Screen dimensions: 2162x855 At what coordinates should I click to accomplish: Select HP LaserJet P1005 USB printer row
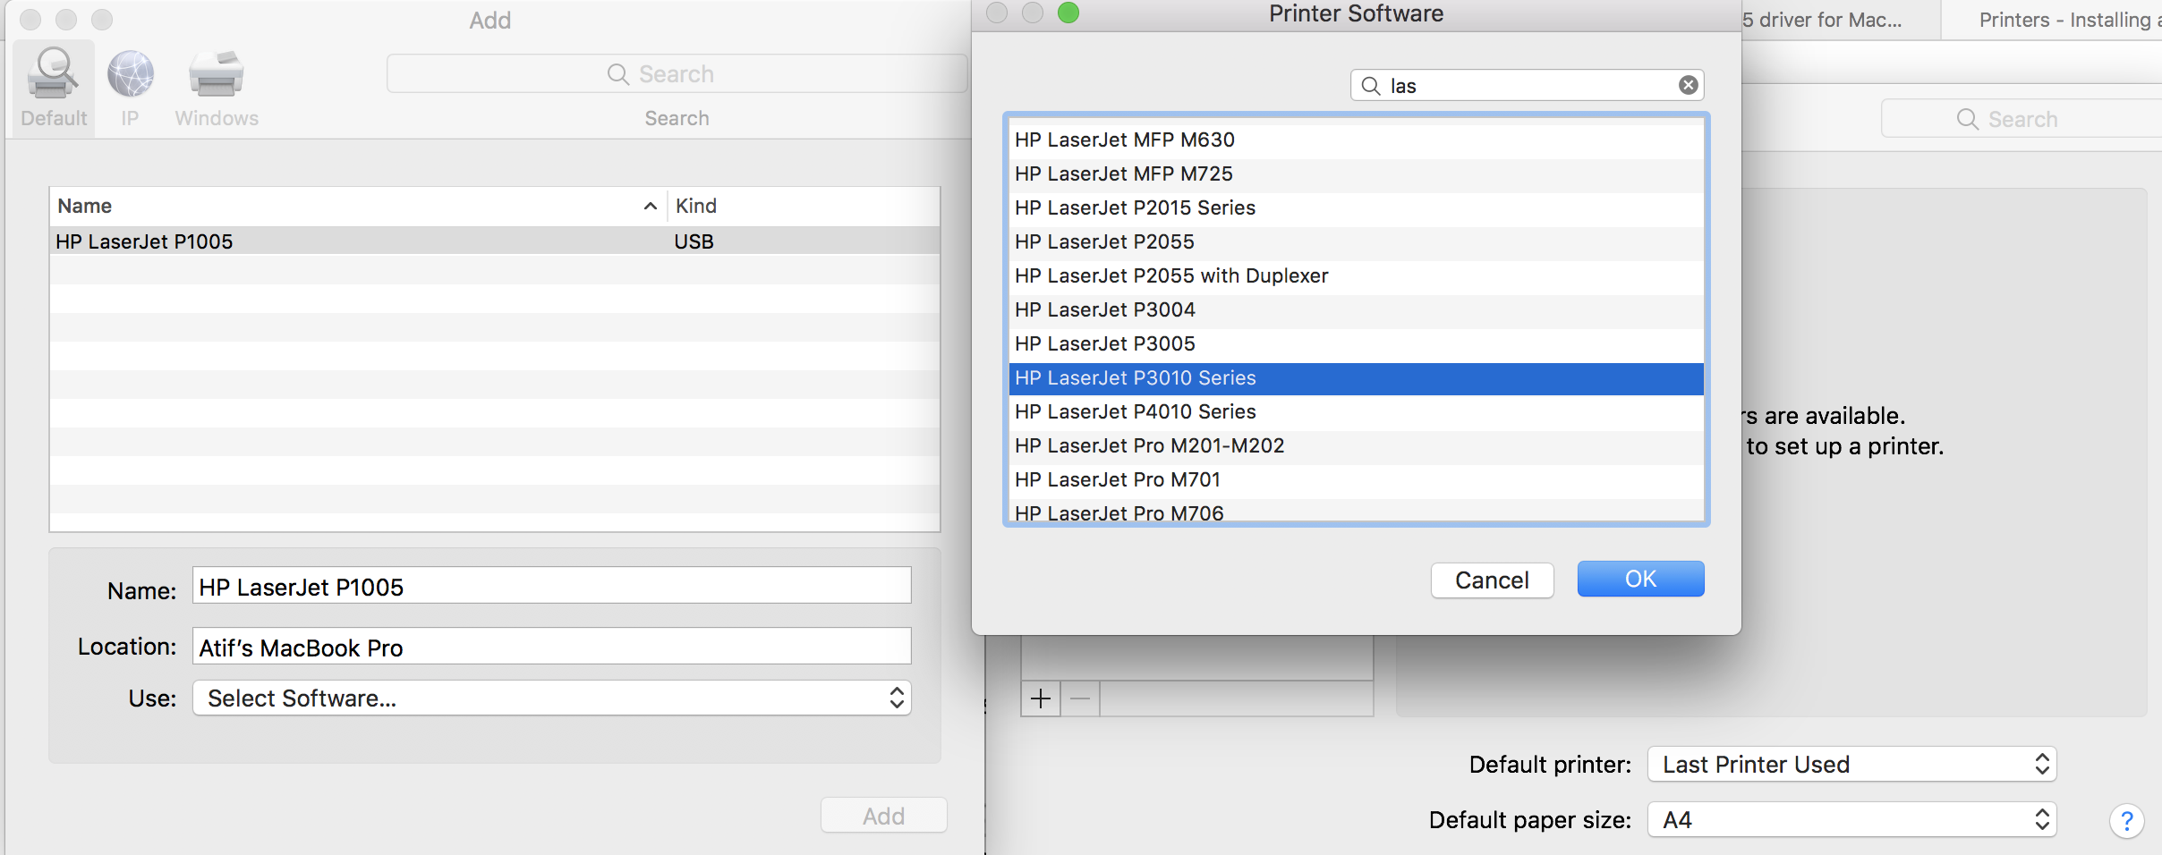tap(358, 241)
